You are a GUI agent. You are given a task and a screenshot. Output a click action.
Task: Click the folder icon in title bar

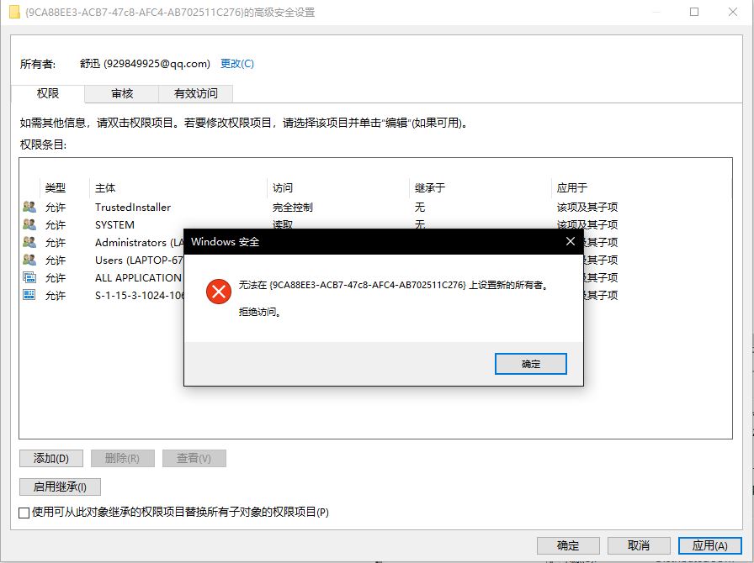(x=15, y=12)
